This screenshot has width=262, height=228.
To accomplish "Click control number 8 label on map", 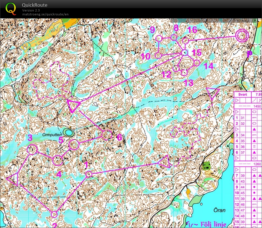I will (176, 28).
